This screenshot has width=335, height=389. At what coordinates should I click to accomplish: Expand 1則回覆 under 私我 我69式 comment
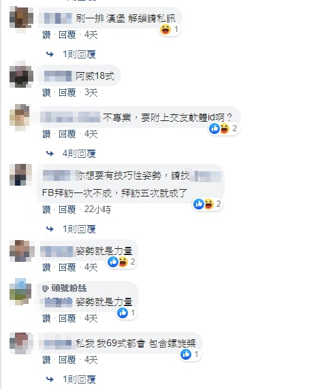tap(79, 379)
